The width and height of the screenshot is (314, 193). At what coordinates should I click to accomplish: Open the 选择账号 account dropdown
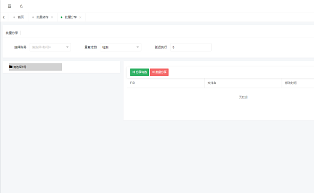[x=50, y=47]
